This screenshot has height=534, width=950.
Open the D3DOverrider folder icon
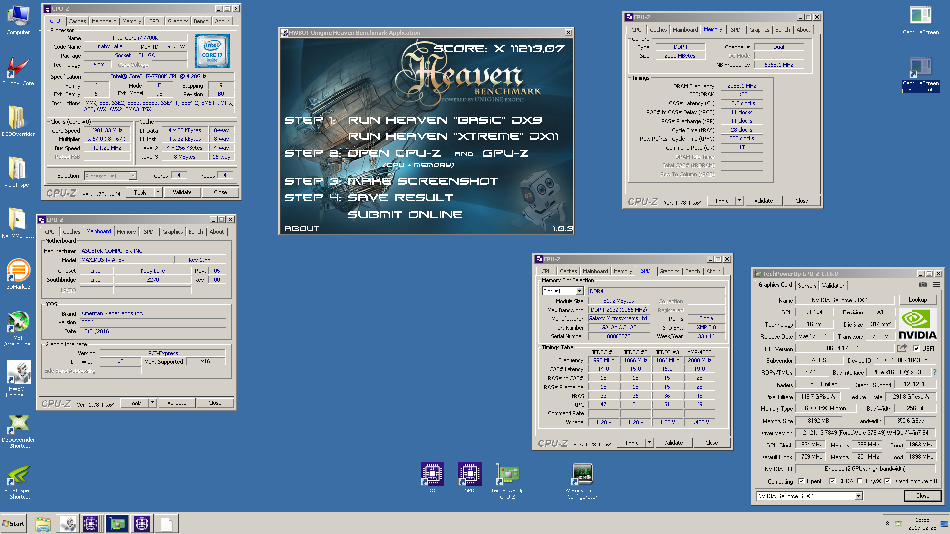pyautogui.click(x=18, y=122)
